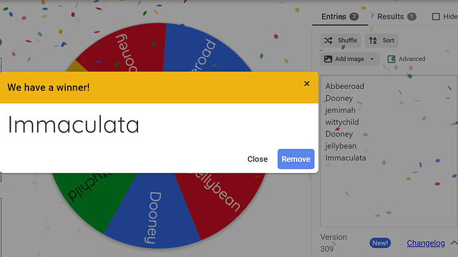Click the Advanced panel icon
Image resolution: width=458 pixels, height=257 pixels.
391,59
